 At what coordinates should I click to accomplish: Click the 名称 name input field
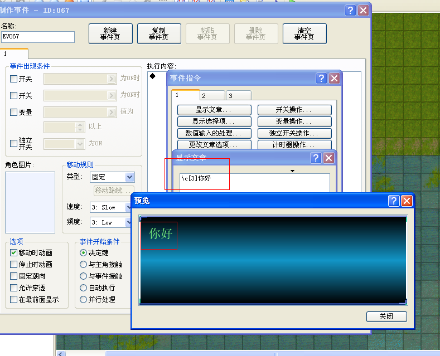(x=38, y=37)
